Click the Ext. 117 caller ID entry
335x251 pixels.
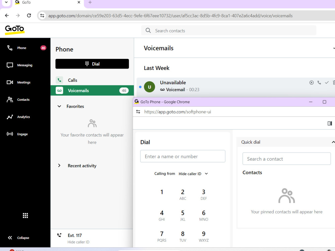92,238
